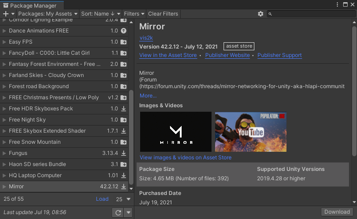Click the Load more packages link
This screenshot has width=357, height=219.
click(x=102, y=199)
